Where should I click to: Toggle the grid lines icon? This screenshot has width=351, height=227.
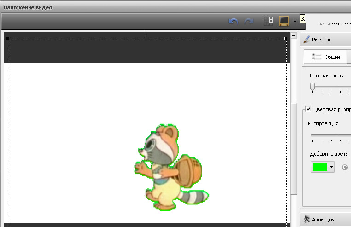pos(268,21)
